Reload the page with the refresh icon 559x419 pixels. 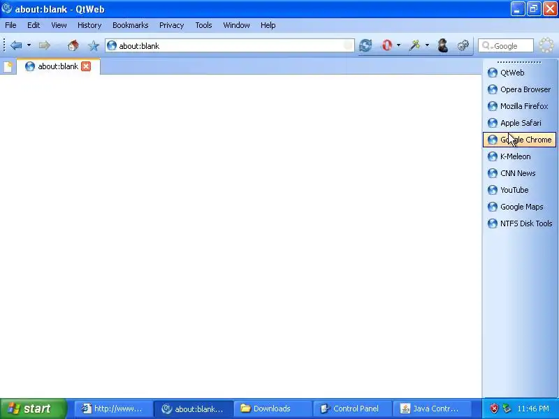[365, 45]
